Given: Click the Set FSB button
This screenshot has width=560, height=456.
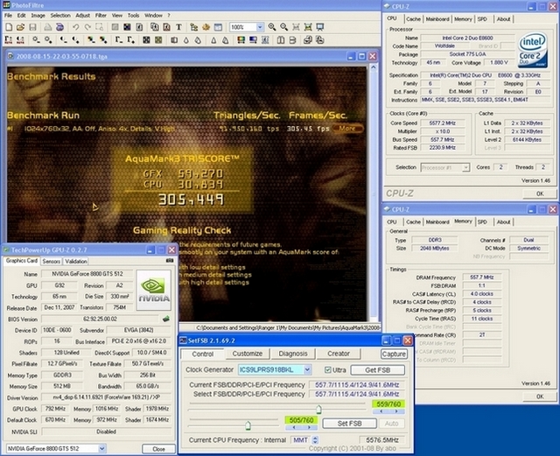Looking at the screenshot, I should tap(349, 424).
